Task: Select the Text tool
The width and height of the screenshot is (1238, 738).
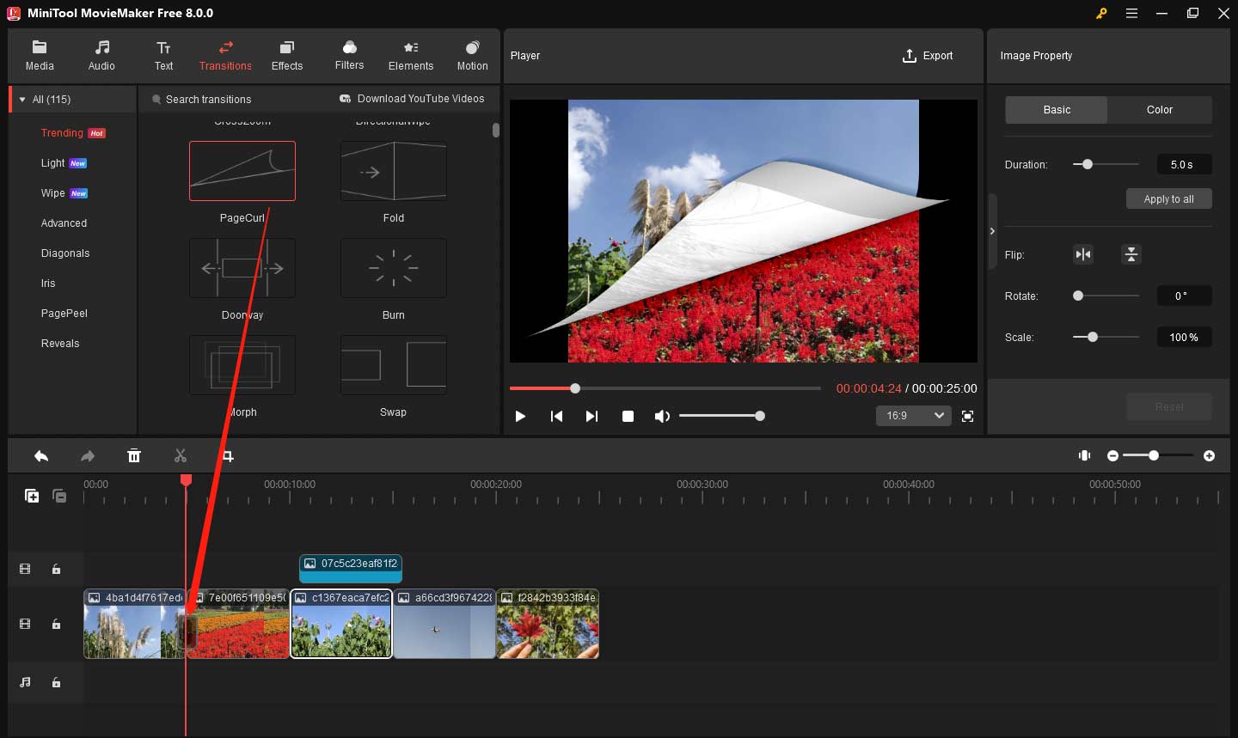Action: (163, 55)
